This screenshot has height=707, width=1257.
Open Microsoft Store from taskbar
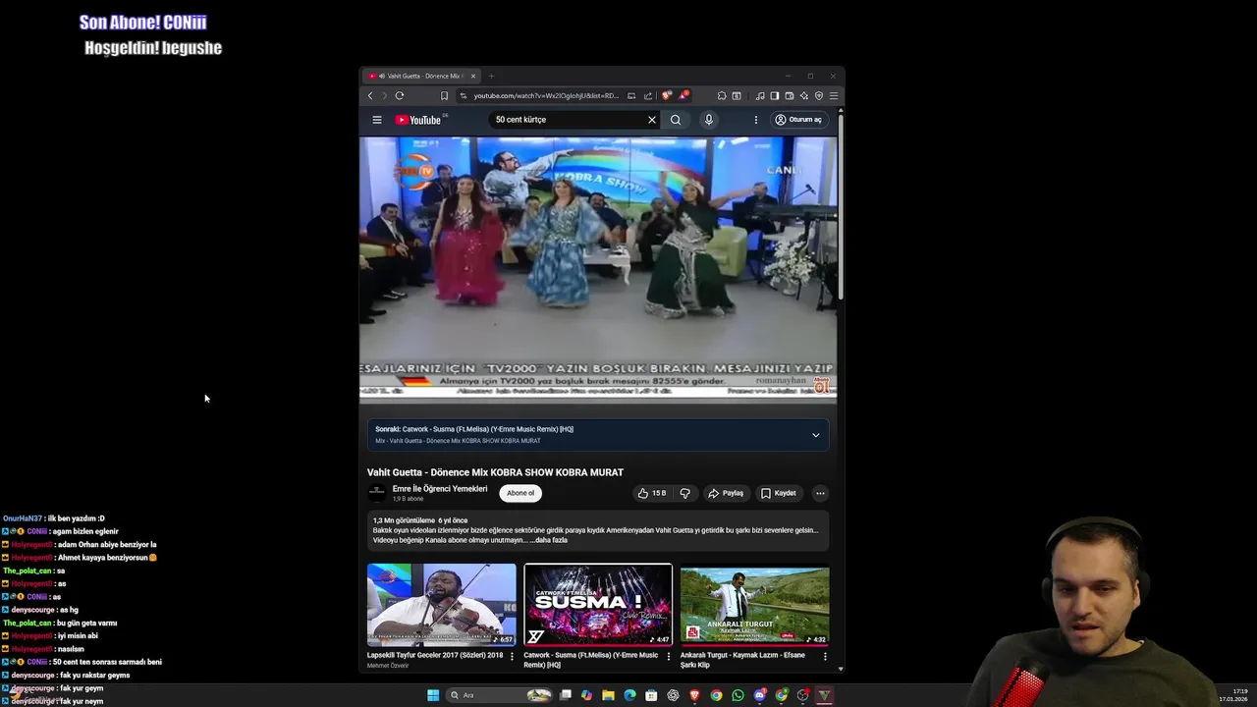coord(651,695)
